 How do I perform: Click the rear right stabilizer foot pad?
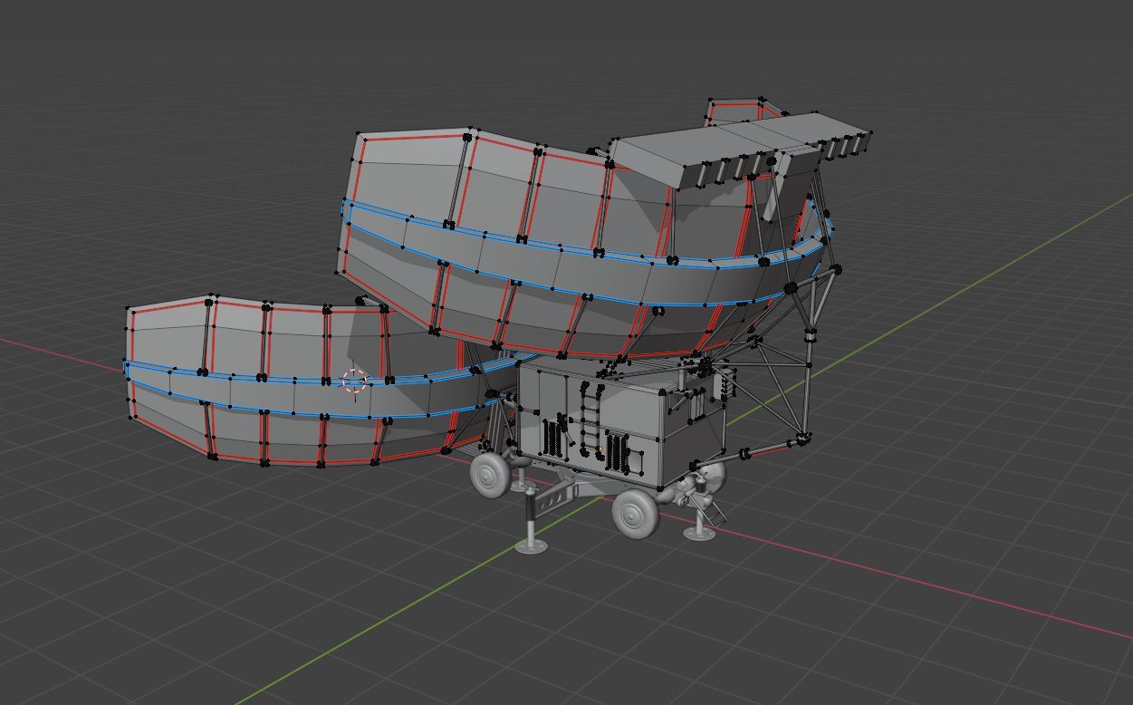[x=698, y=533]
